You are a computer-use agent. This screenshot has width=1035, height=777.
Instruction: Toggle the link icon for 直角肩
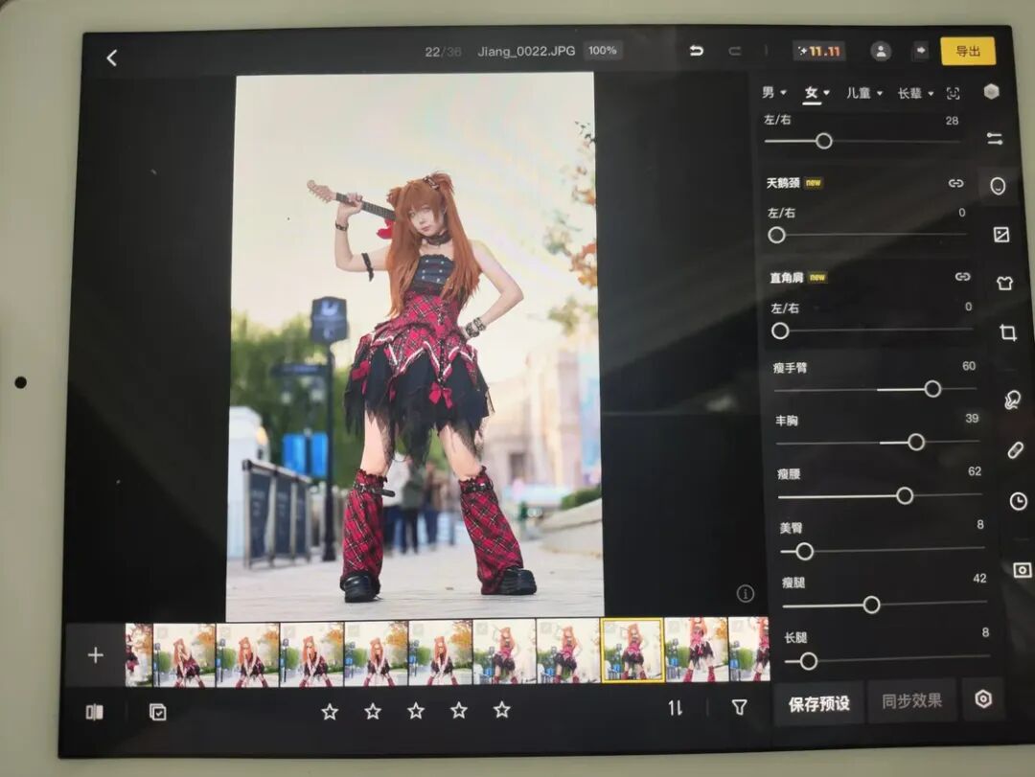click(x=962, y=277)
